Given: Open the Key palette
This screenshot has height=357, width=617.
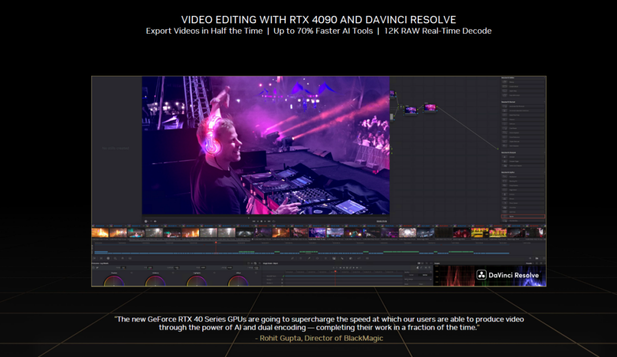Looking at the screenshot, I should click(x=351, y=258).
